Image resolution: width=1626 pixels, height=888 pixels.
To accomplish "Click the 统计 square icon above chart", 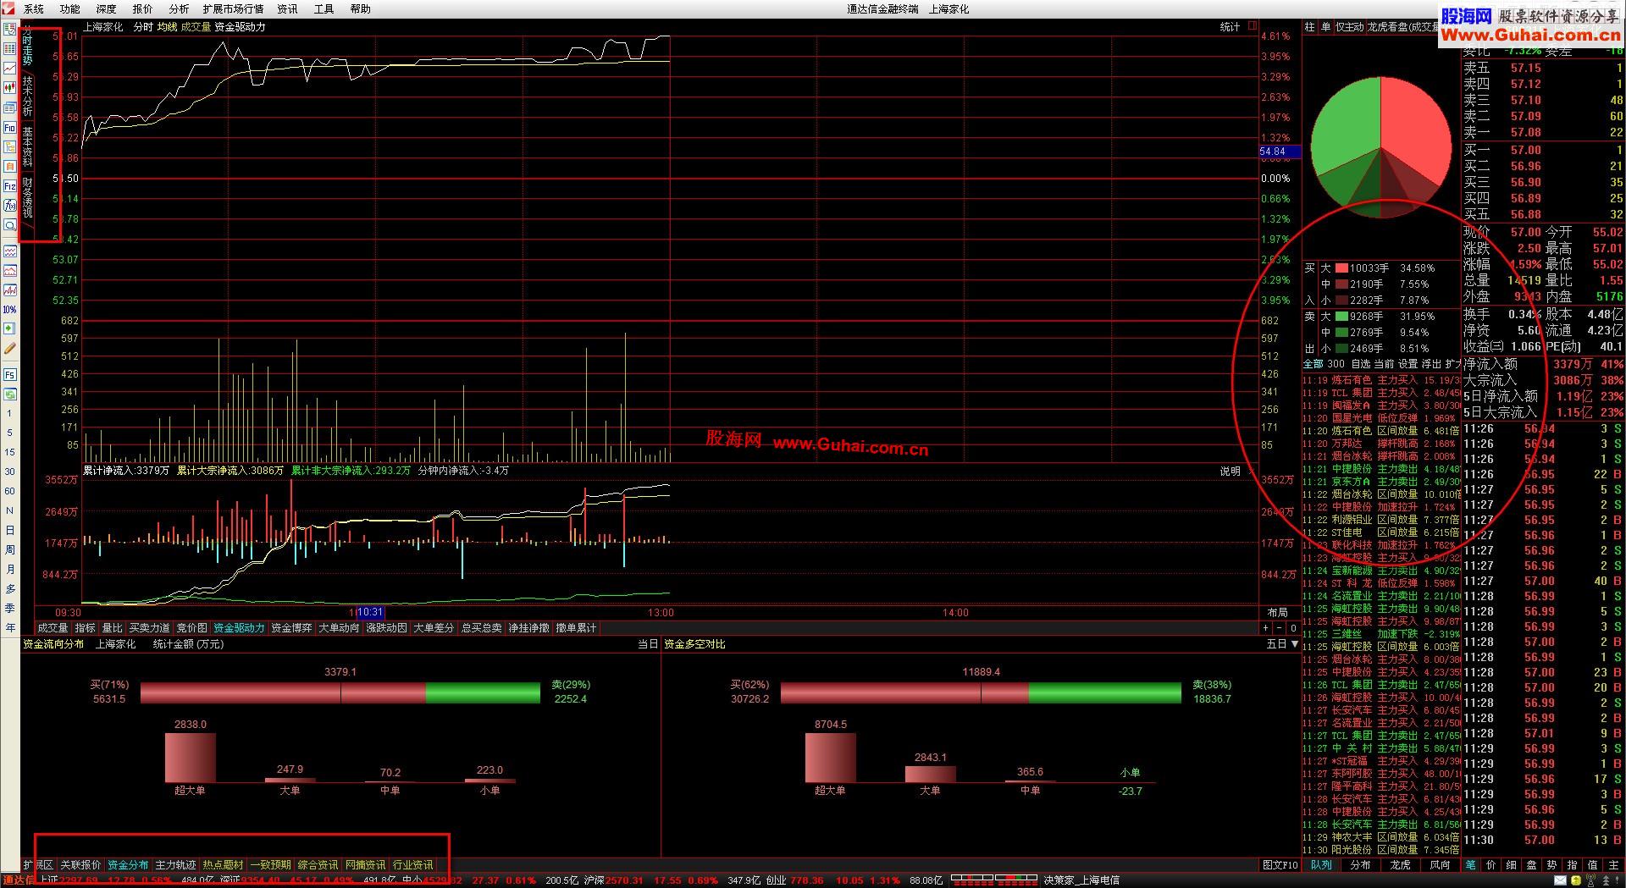I will click(x=1252, y=27).
